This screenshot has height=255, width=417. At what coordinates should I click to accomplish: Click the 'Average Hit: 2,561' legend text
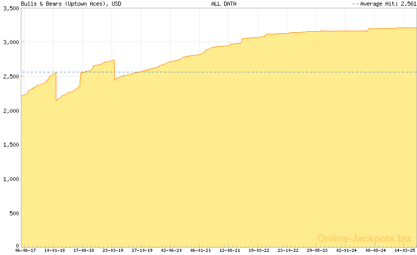[x=388, y=4]
